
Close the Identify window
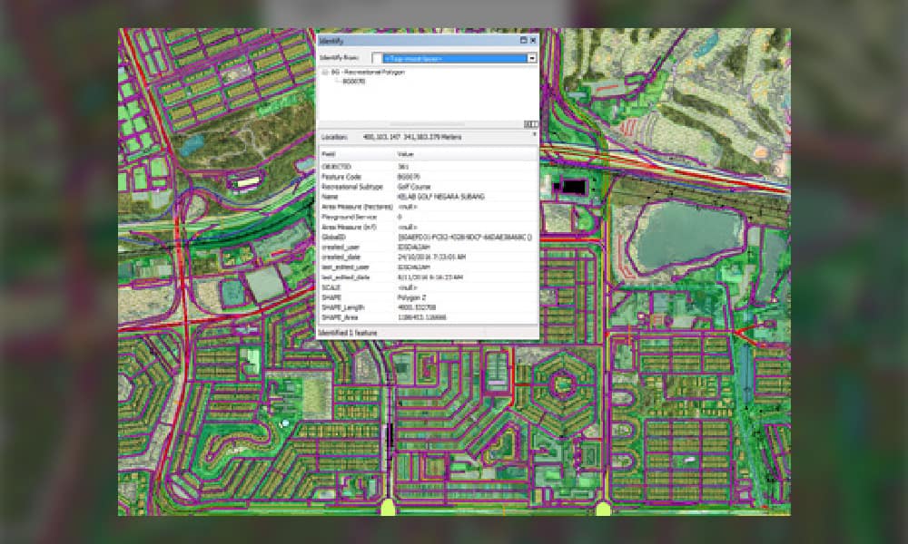pos(533,41)
